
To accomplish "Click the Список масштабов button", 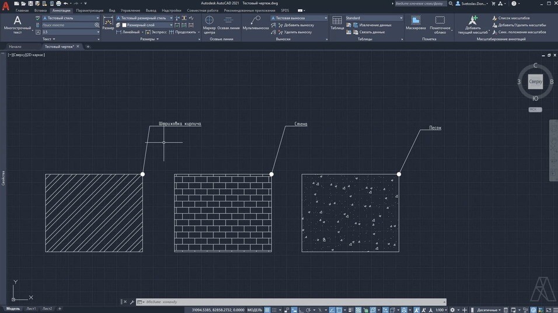I will [x=511, y=17].
